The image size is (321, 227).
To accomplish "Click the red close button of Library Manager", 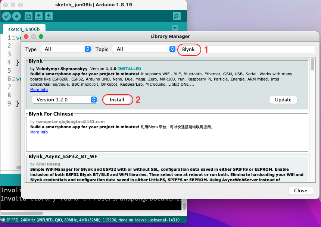I will click(x=26, y=37).
